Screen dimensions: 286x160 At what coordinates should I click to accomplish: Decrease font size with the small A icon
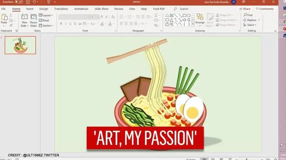pyautogui.click(x=107, y=17)
